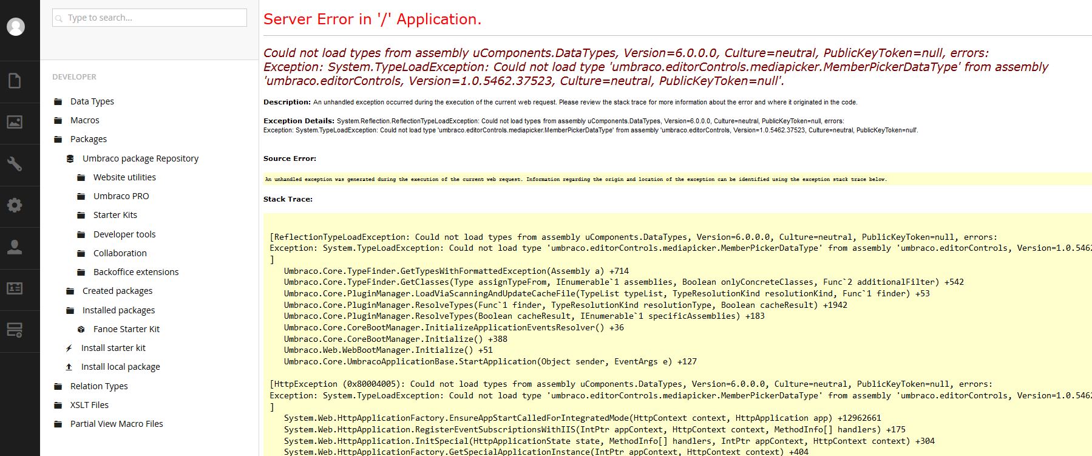1092x456 pixels.
Task: Choose Install local package
Action: (x=121, y=367)
